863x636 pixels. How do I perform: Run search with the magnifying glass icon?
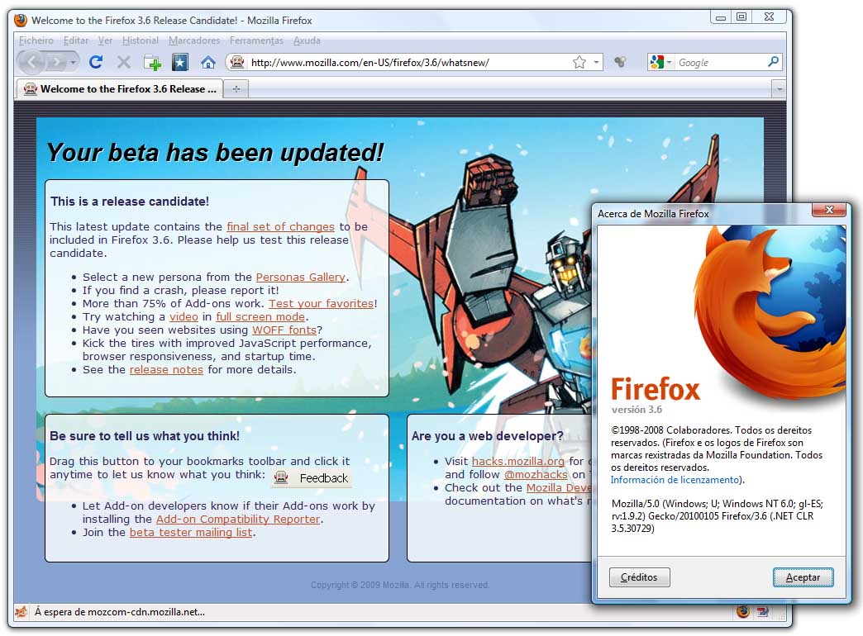click(773, 62)
